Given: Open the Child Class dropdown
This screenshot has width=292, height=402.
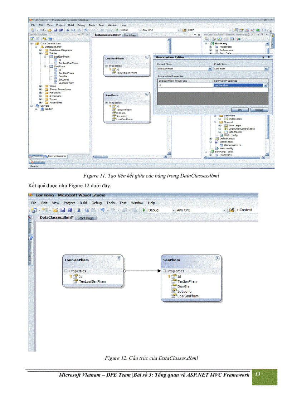Looking at the screenshot, I should (x=266, y=69).
